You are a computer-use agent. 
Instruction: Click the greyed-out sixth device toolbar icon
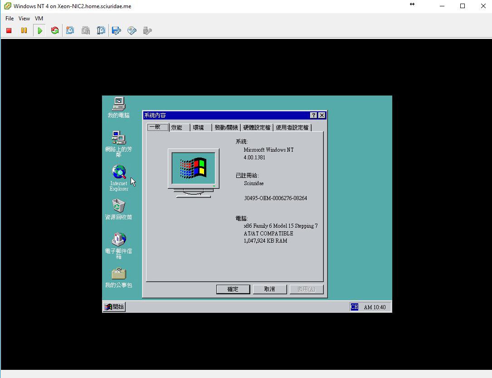click(147, 30)
